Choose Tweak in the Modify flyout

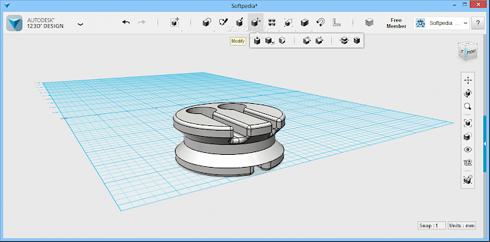point(269,41)
